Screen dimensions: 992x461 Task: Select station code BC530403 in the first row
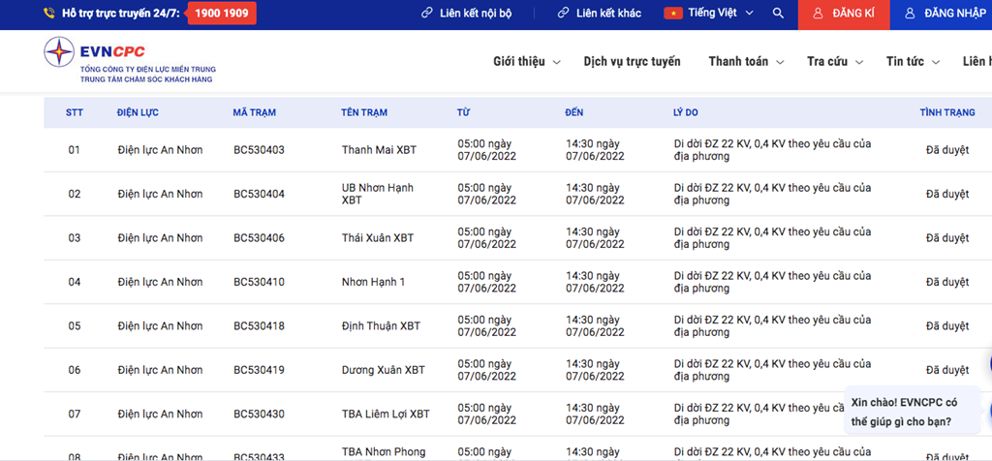[259, 150]
